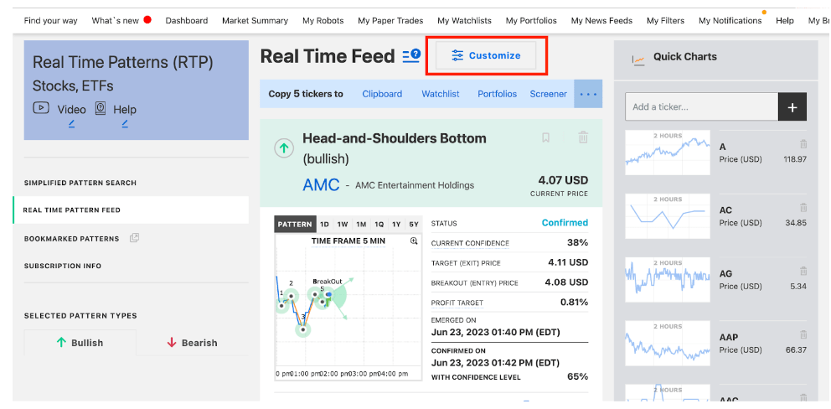Click the green bullish arrow circle icon

pos(284,148)
